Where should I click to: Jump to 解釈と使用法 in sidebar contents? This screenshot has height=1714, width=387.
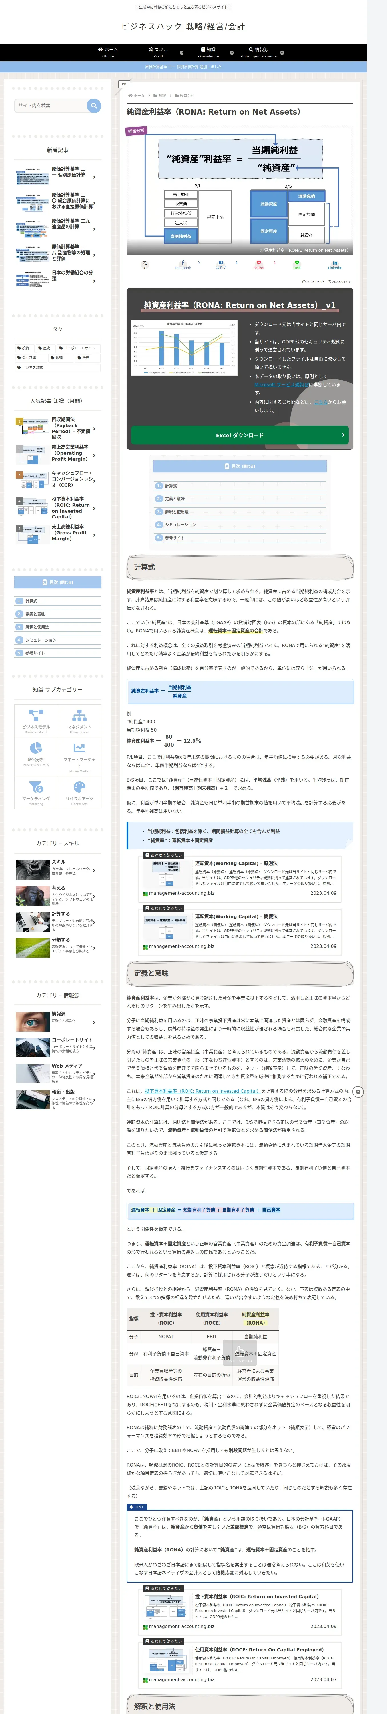(x=37, y=627)
